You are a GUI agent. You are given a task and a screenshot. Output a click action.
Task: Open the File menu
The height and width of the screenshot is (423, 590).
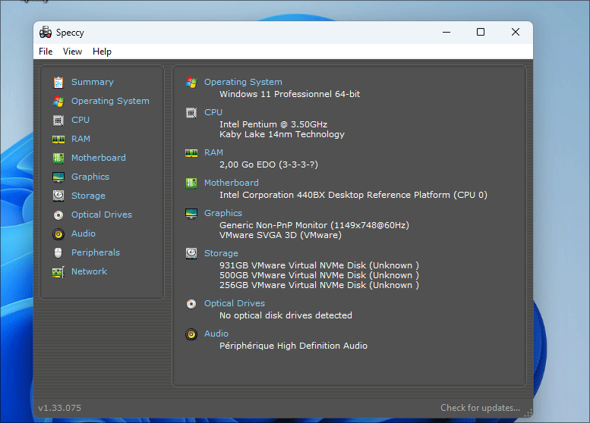pyautogui.click(x=46, y=52)
